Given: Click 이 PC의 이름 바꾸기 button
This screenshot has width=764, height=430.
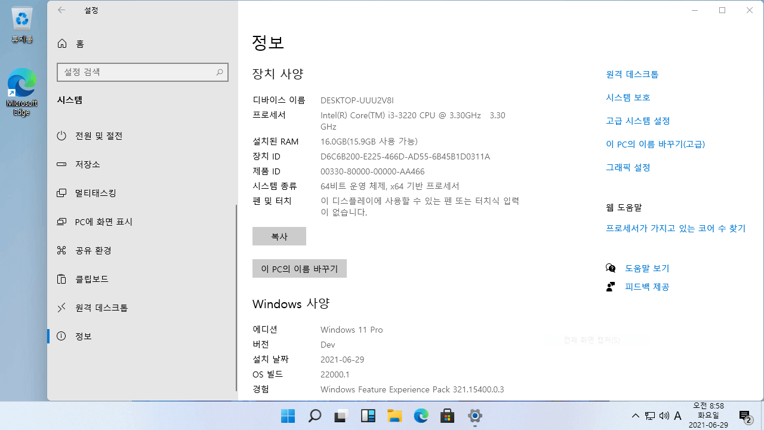Looking at the screenshot, I should (300, 269).
